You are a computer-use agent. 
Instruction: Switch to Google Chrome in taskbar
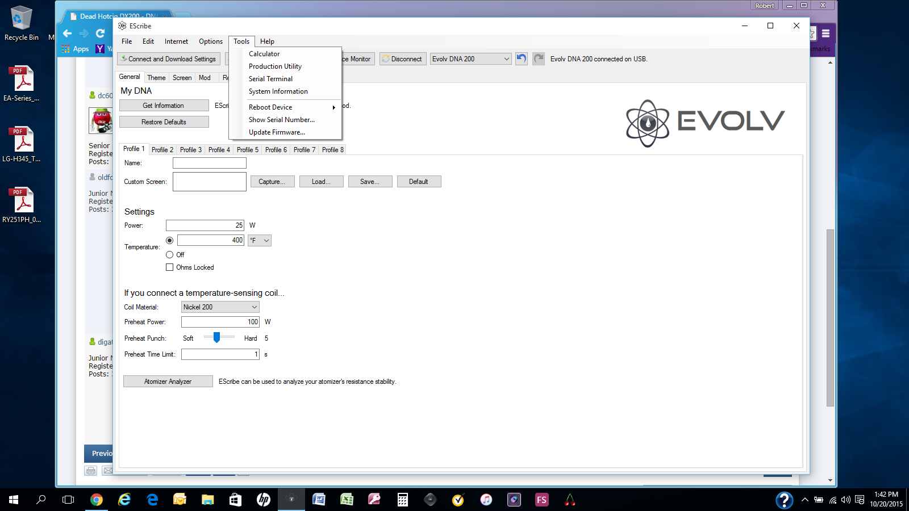(97, 500)
